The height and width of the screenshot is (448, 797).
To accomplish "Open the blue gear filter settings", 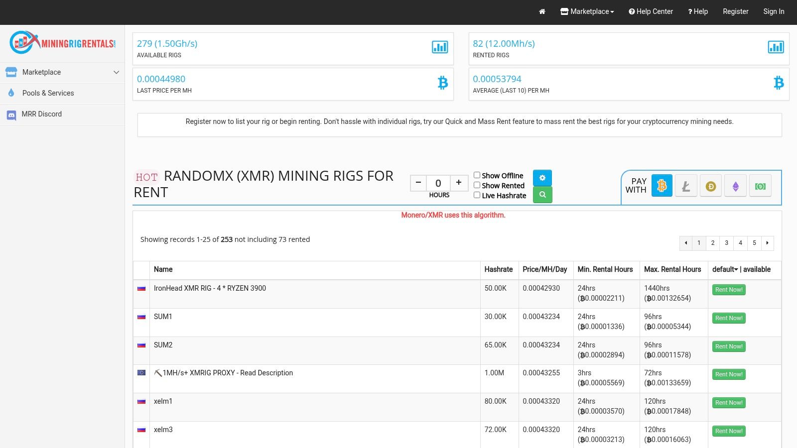I will (x=542, y=178).
